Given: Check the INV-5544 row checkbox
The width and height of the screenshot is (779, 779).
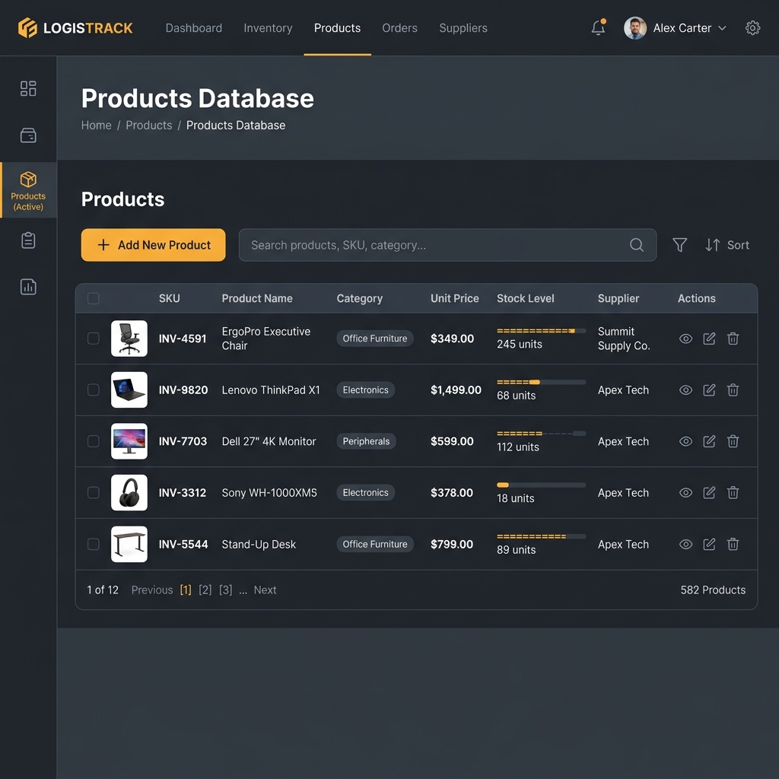Looking at the screenshot, I should click(94, 544).
